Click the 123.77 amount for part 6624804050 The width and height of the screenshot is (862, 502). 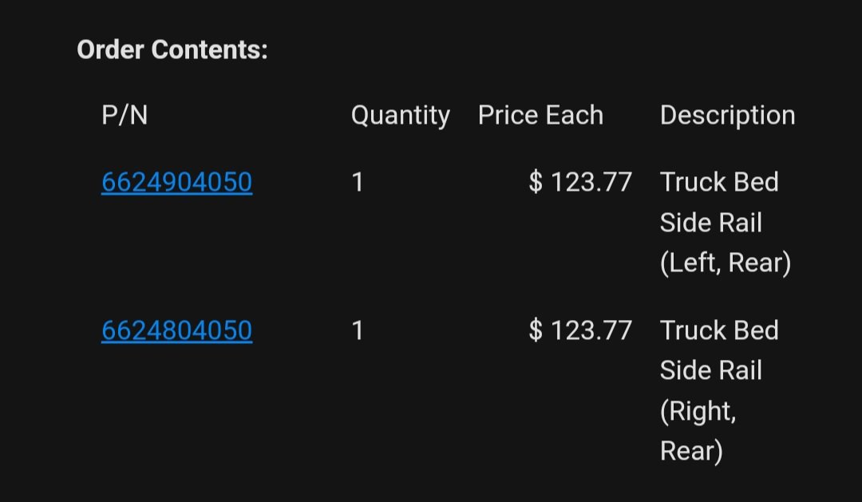(x=591, y=330)
